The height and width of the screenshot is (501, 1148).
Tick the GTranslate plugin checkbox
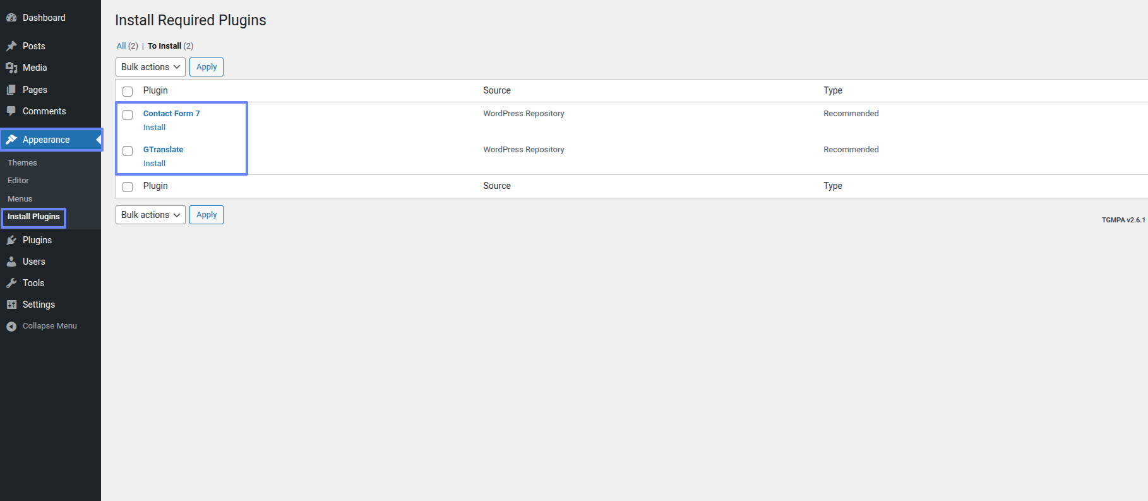click(x=128, y=151)
